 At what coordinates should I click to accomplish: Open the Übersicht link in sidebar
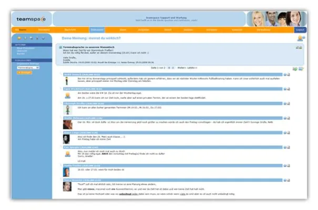click(x=22, y=51)
